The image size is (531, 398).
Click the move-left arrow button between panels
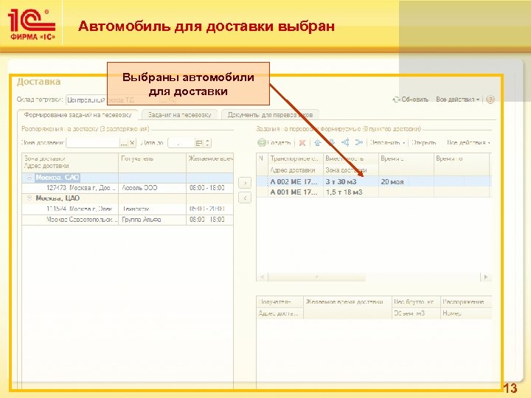(245, 198)
